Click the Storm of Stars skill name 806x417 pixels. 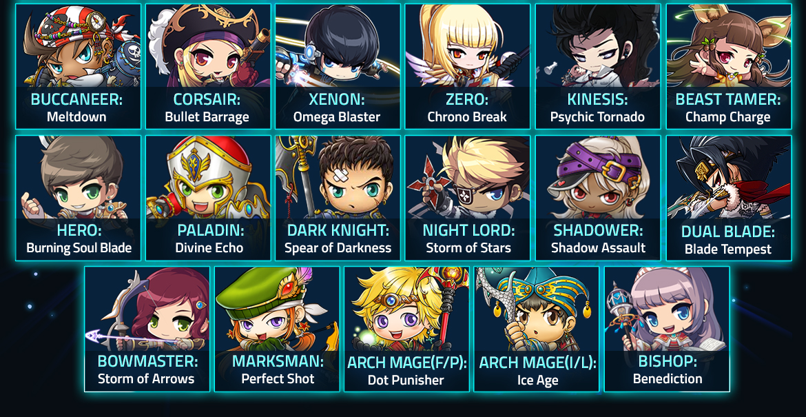coord(468,248)
